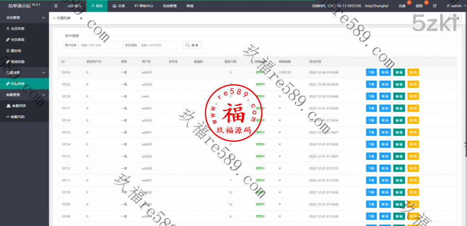Toggle the sidebar collapse hamburger icon
This screenshot has width=467, height=226.
[56, 6]
